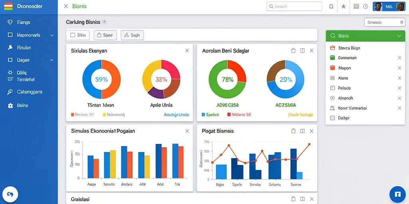Remove Napon item with its X
The image size is (409, 204).
[x=399, y=68]
